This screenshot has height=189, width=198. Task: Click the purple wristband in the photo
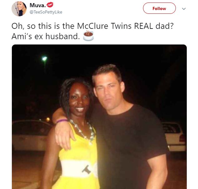click(x=62, y=121)
